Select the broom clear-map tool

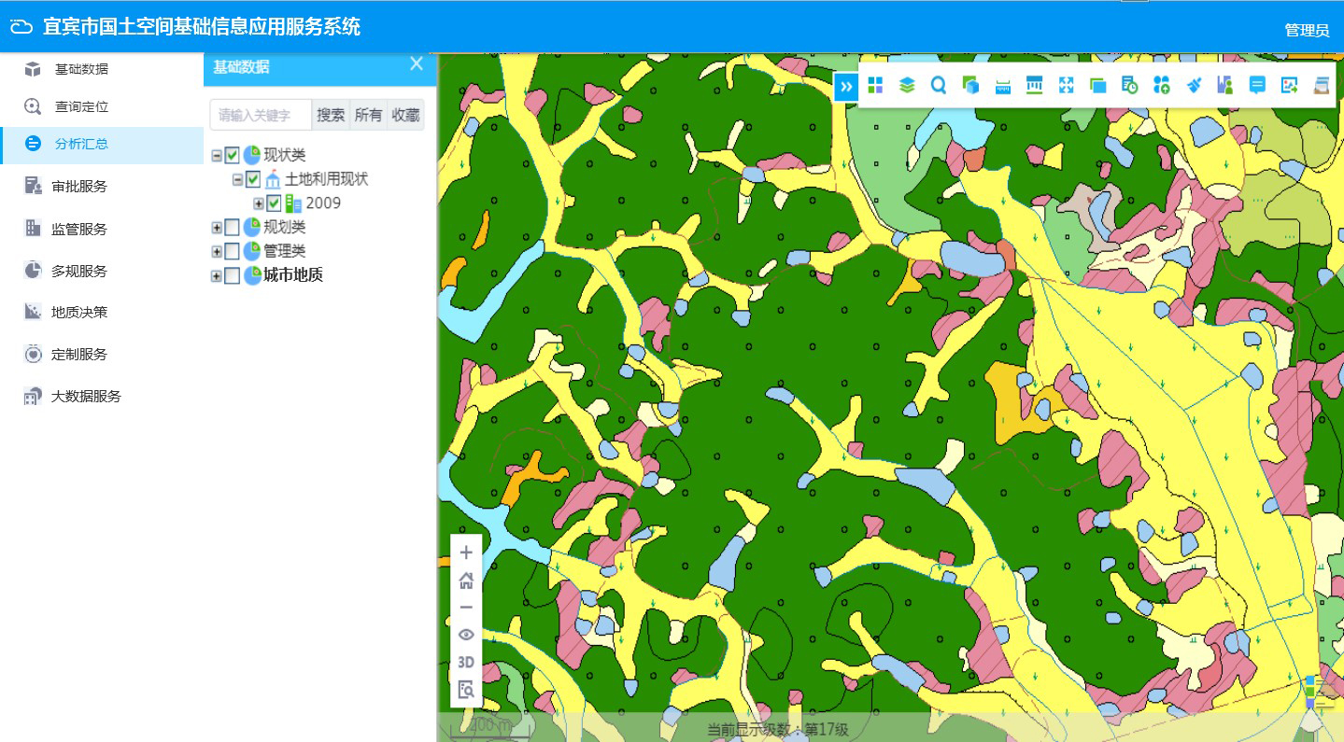click(x=1194, y=86)
